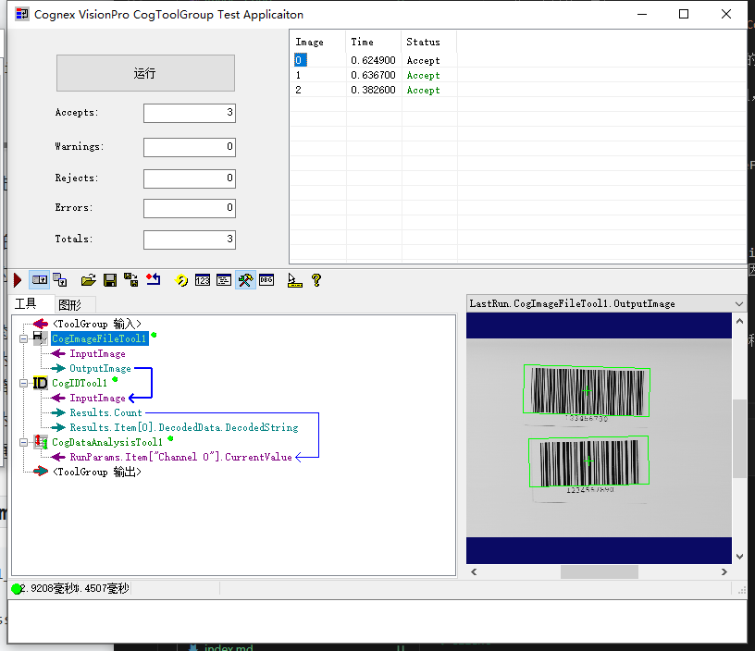The image size is (755, 651).
Task: Open the DBG debug window icon
Action: pyautogui.click(x=266, y=280)
